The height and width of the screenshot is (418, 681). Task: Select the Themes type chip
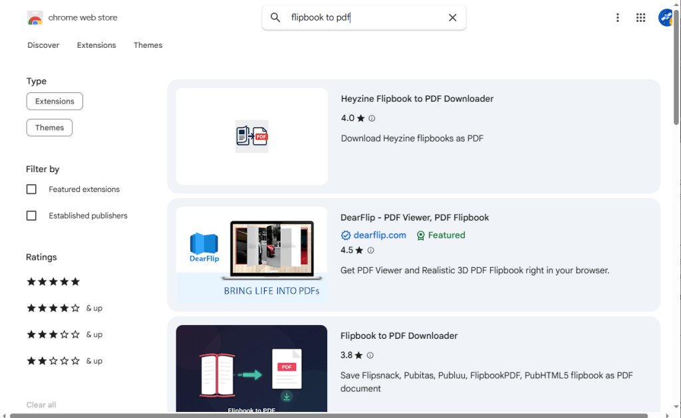(x=49, y=128)
